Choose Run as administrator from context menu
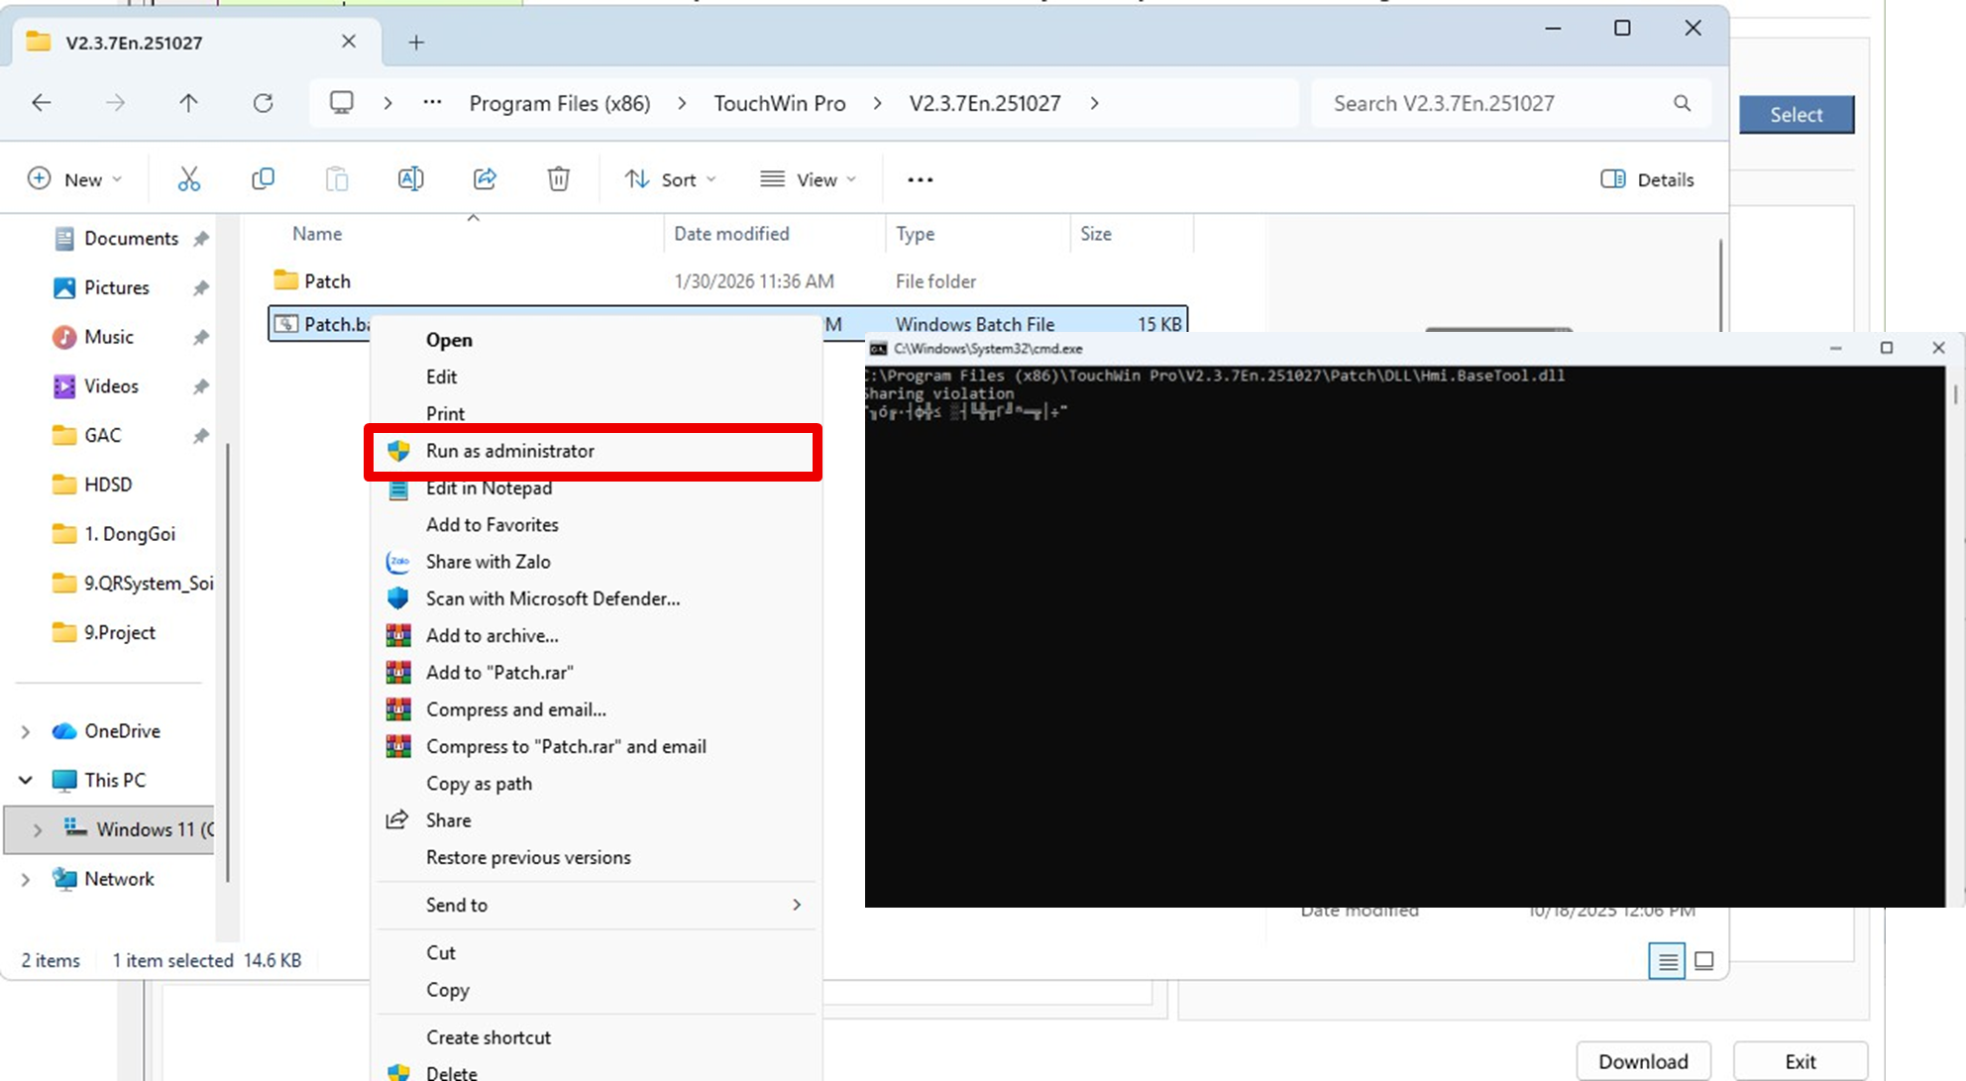This screenshot has width=1966, height=1081. coord(510,451)
